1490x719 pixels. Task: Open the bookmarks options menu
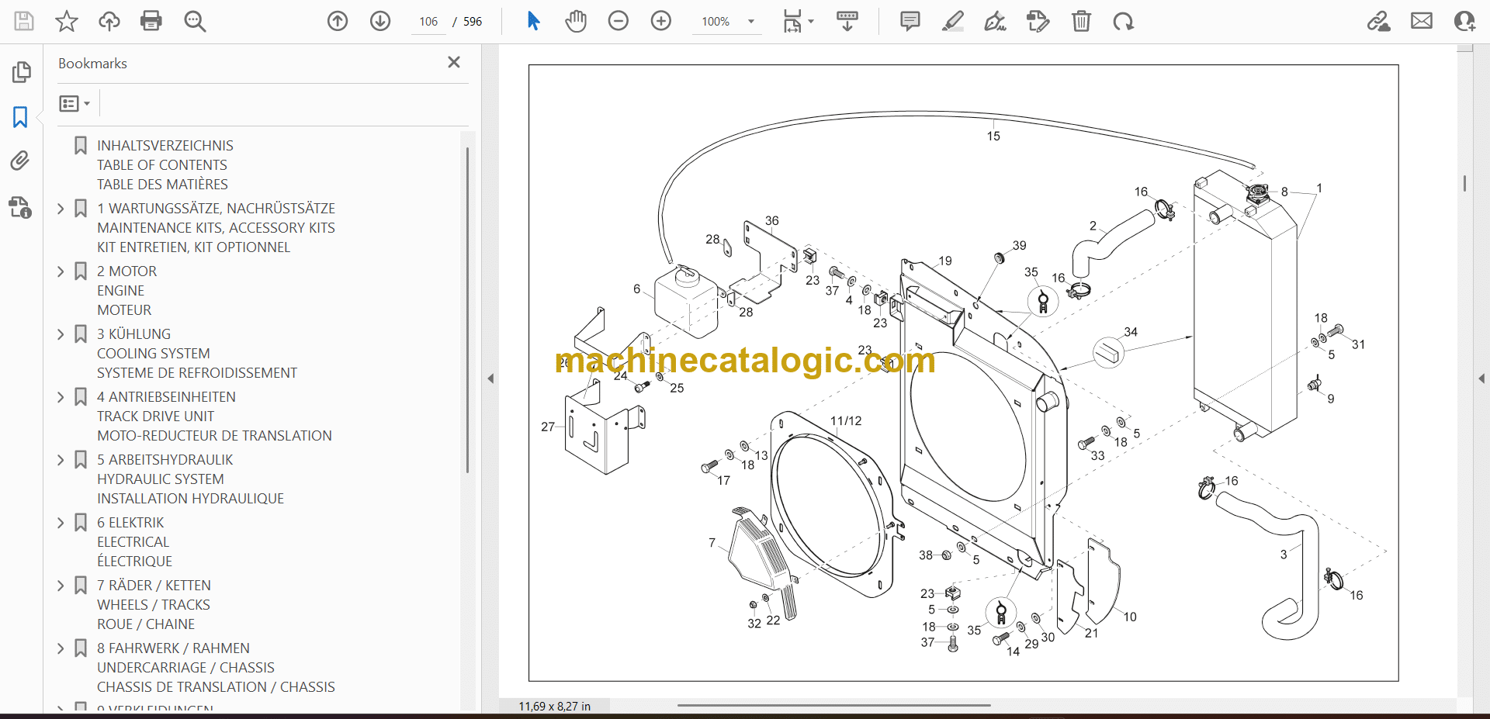[x=74, y=103]
